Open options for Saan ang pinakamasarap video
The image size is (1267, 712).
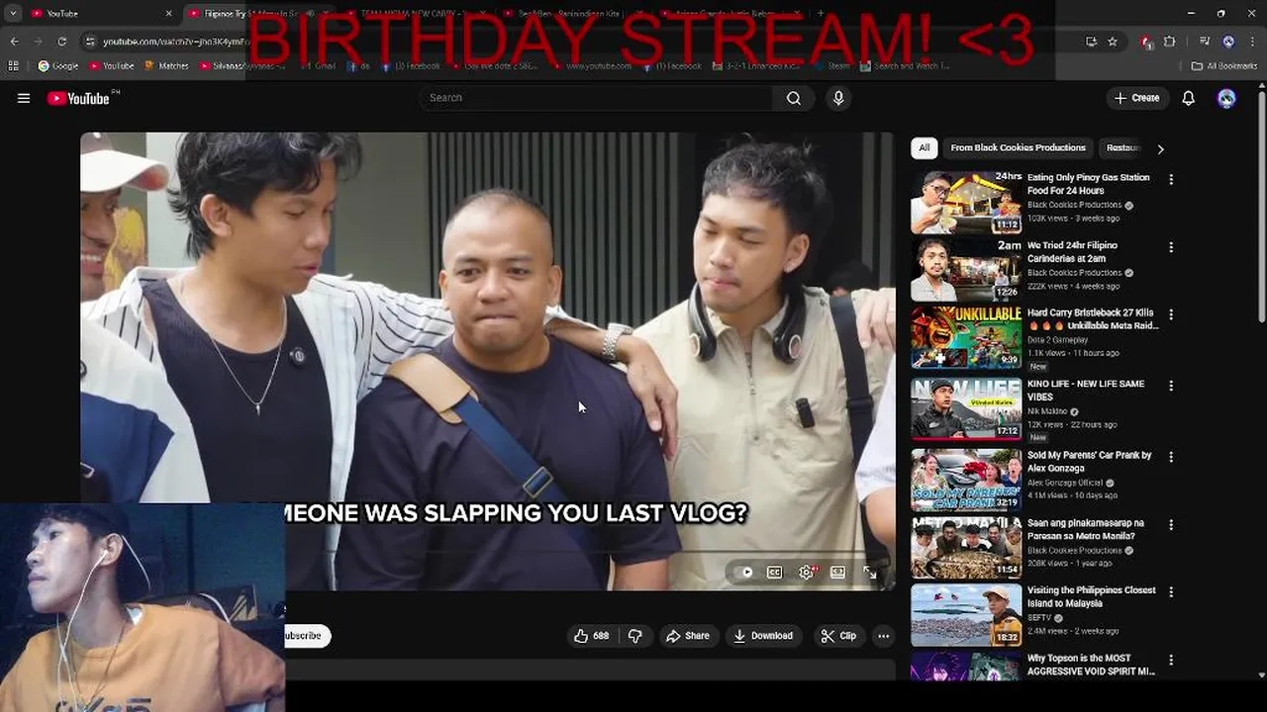click(x=1171, y=524)
